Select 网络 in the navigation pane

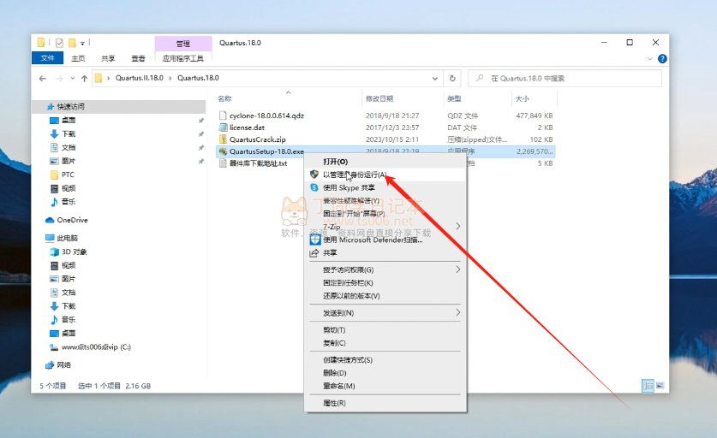63,365
